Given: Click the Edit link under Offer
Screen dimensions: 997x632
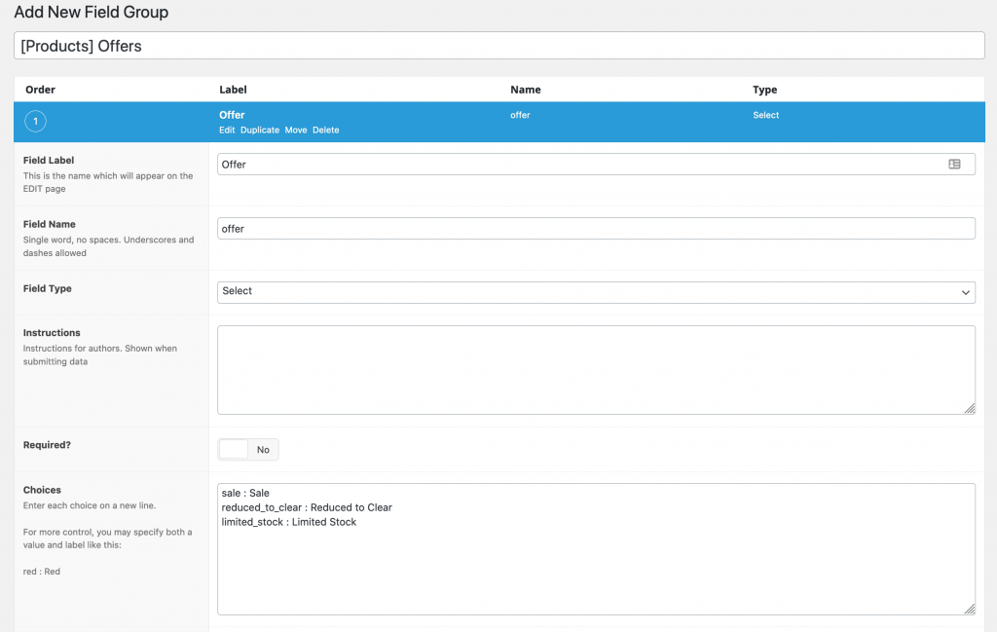Looking at the screenshot, I should click(x=227, y=130).
